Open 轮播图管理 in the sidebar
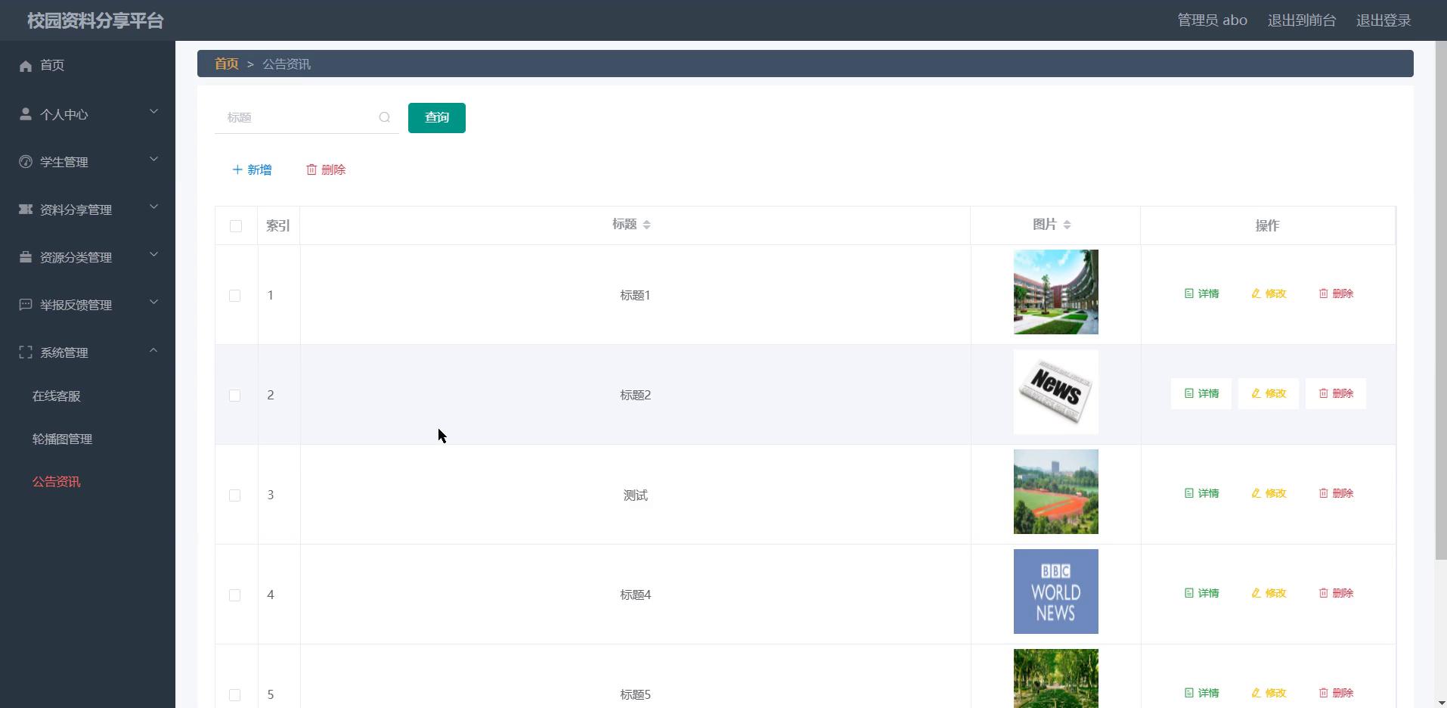 click(62, 439)
